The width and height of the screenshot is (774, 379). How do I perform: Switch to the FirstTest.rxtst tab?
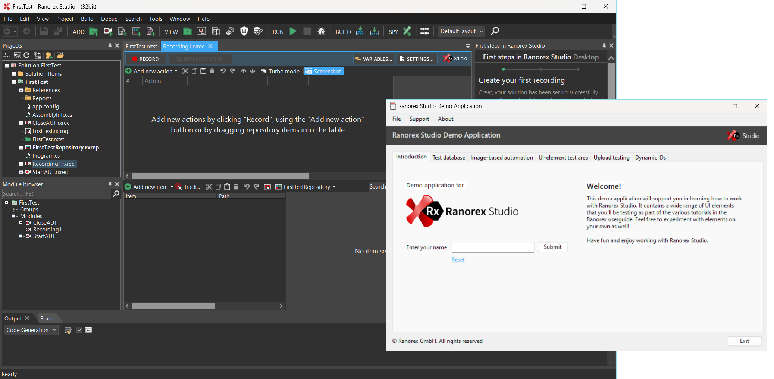[x=141, y=46]
